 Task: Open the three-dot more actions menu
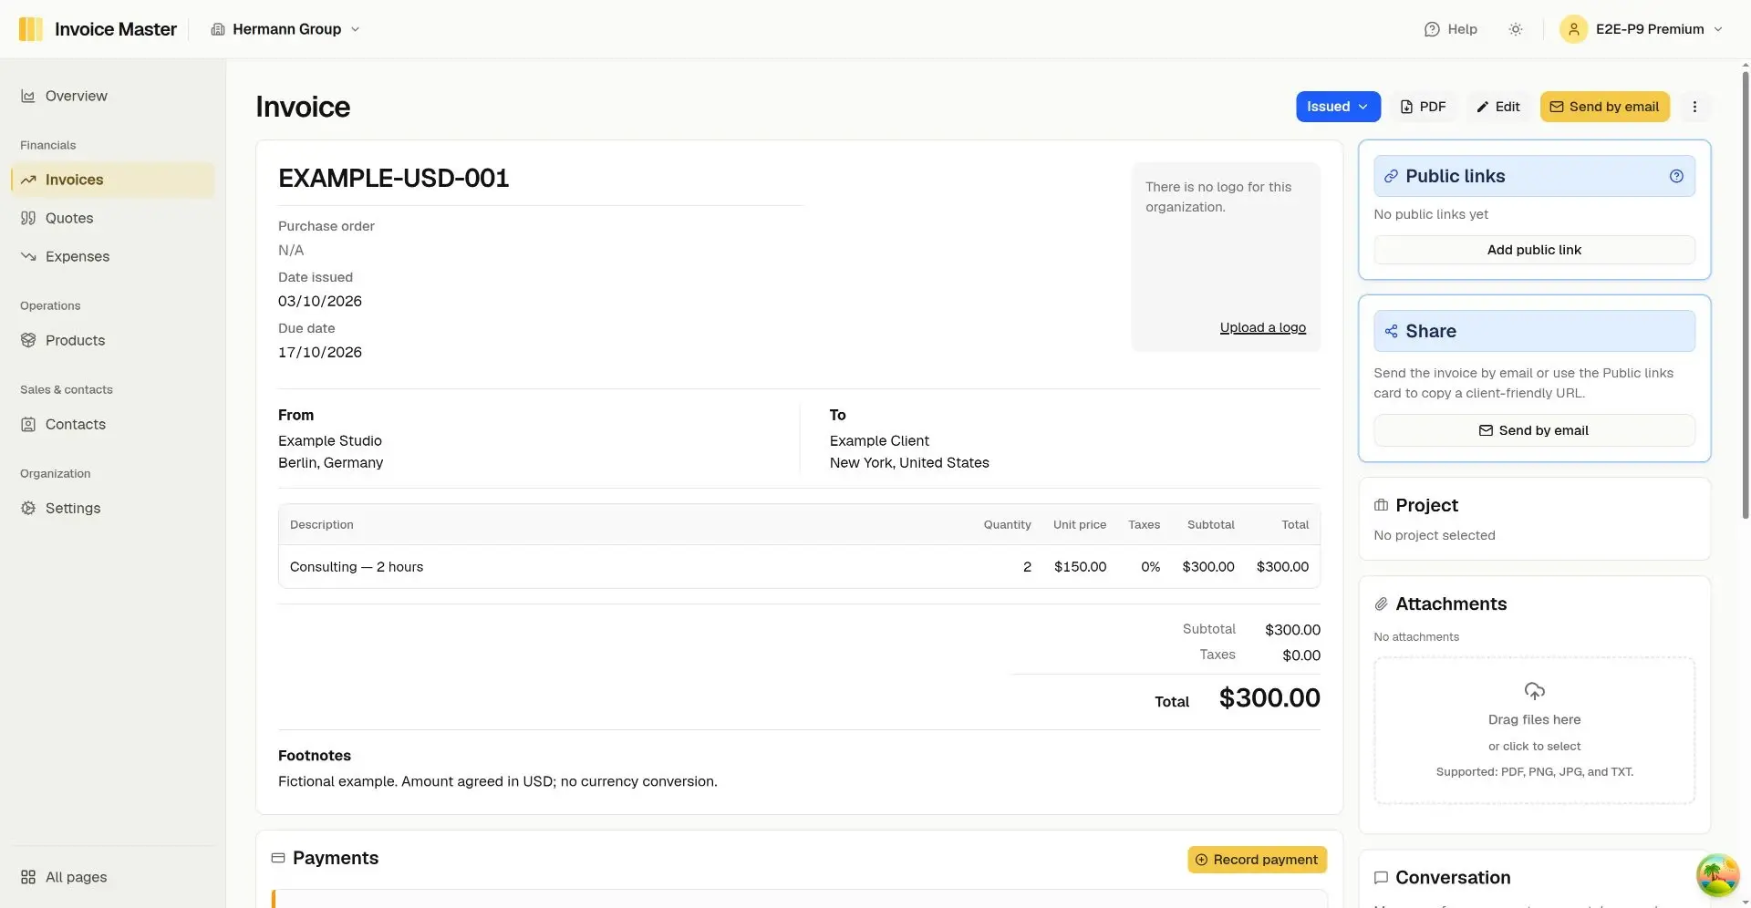click(1694, 107)
